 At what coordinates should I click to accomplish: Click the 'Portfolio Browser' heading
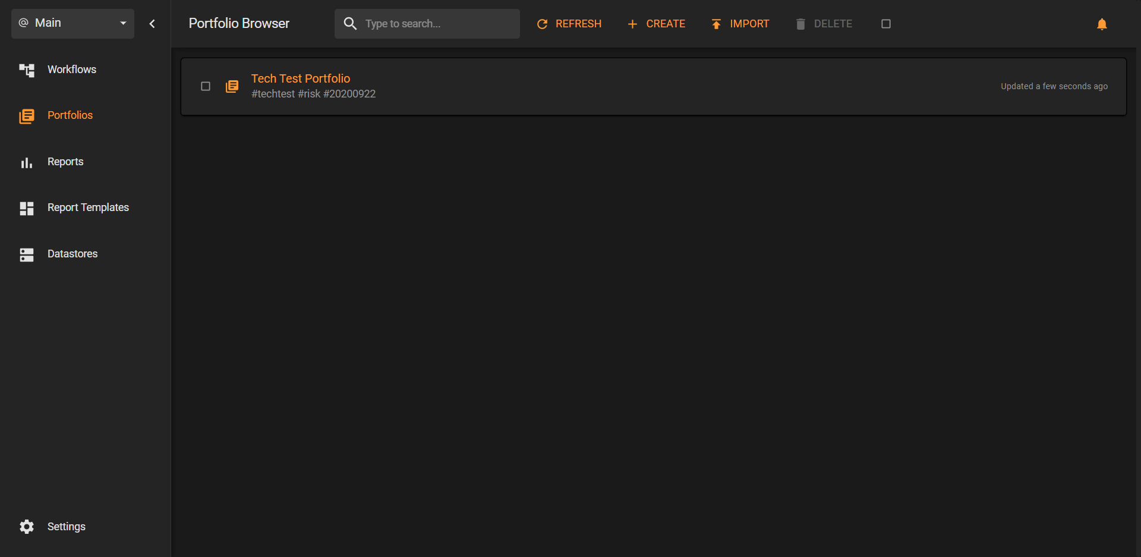pyautogui.click(x=239, y=23)
